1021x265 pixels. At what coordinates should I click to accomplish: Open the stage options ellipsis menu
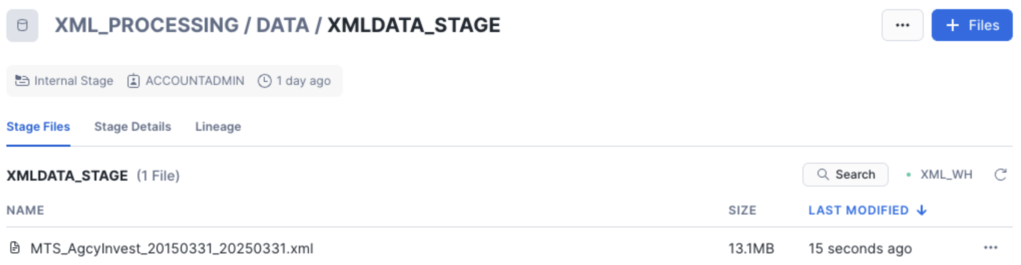click(902, 25)
